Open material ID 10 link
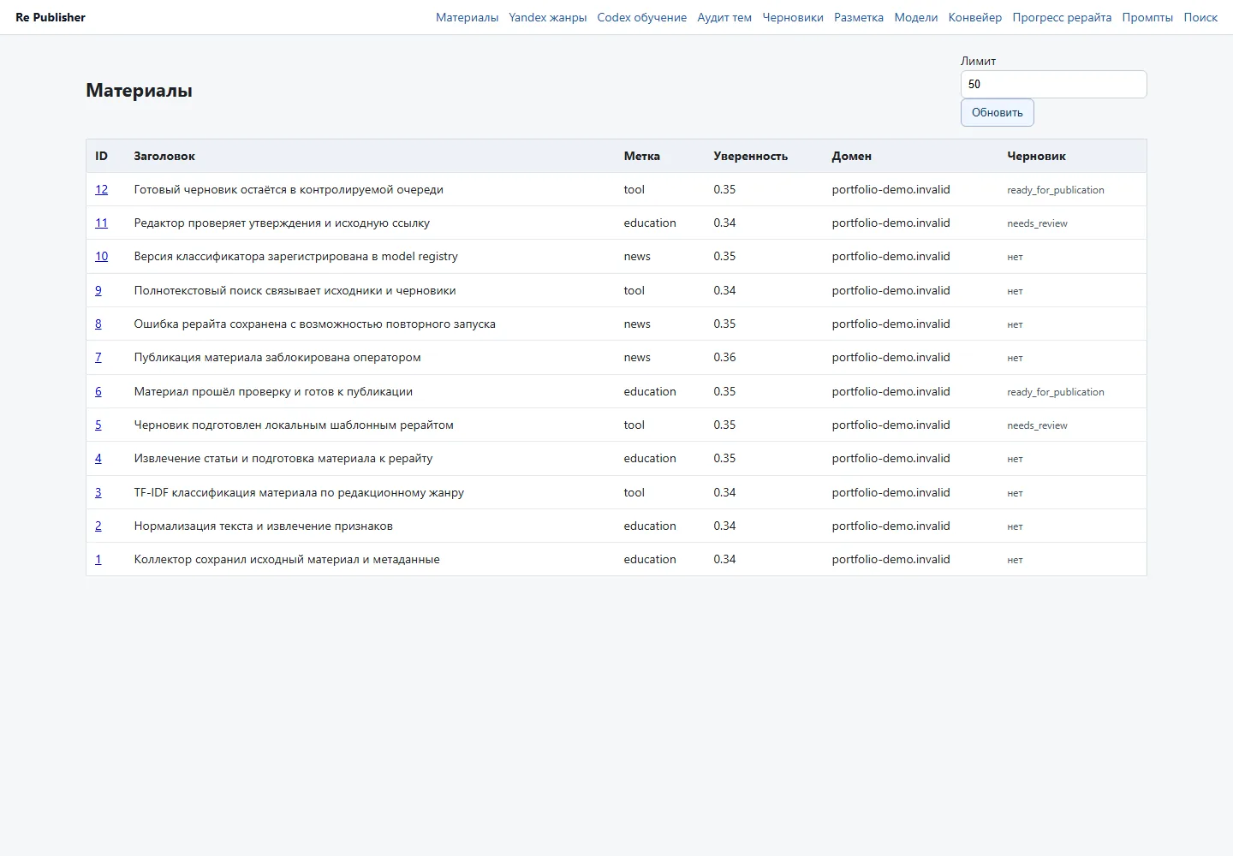1233x856 pixels. 101,256
